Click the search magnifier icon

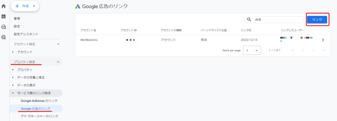(249, 19)
